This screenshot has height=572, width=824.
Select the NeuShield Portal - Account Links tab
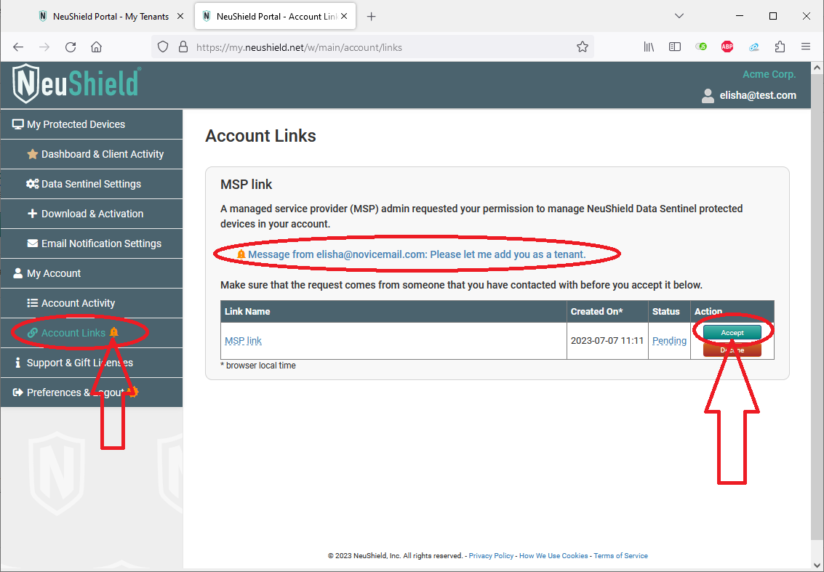276,16
